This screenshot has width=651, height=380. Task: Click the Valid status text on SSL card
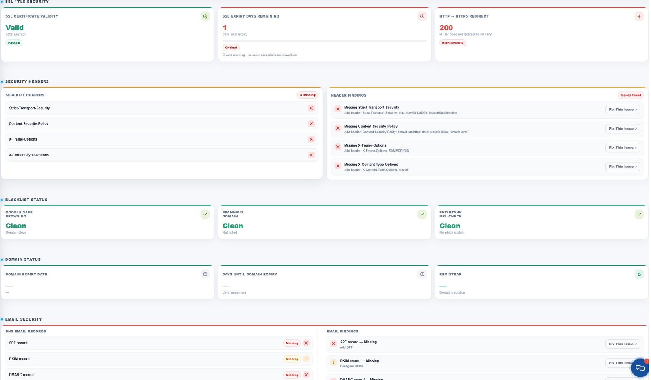coord(15,28)
